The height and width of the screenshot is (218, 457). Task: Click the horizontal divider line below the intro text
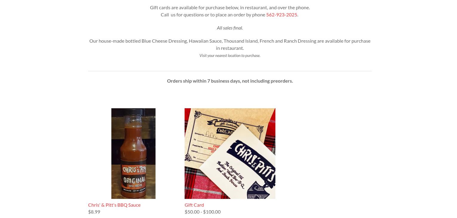click(230, 71)
